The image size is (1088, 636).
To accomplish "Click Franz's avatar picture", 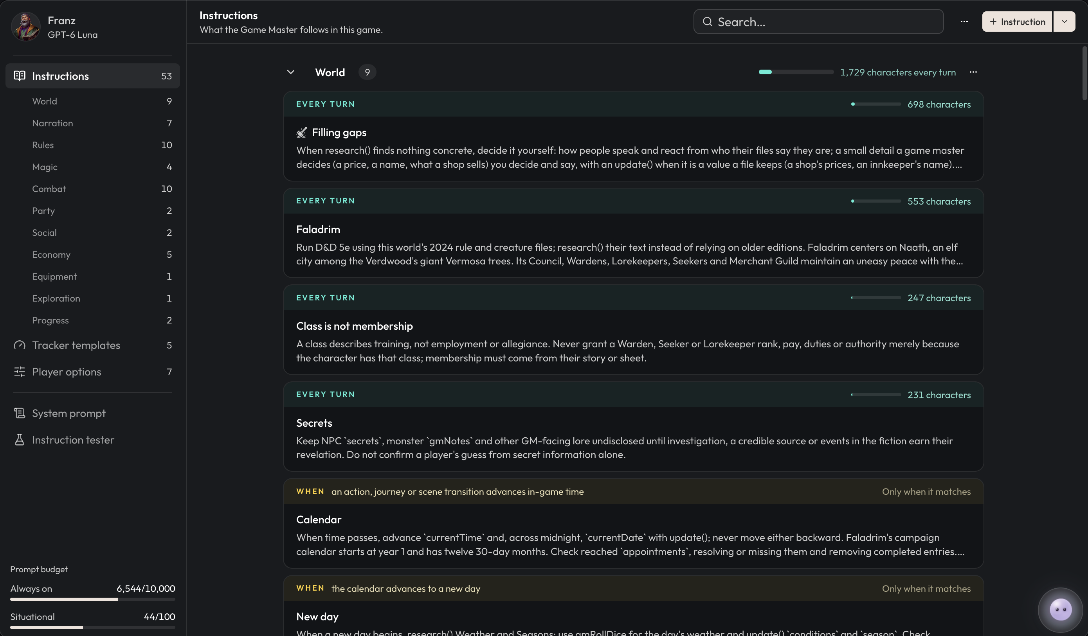I will (26, 27).
